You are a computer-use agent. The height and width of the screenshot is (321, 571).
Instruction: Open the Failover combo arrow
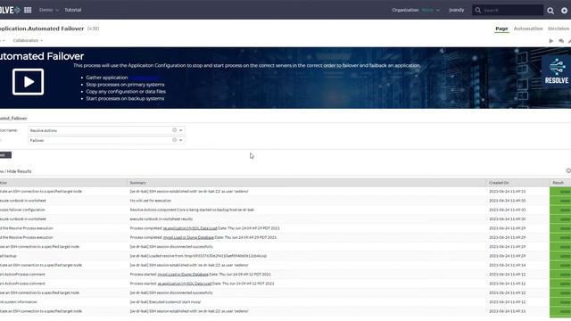[180, 140]
